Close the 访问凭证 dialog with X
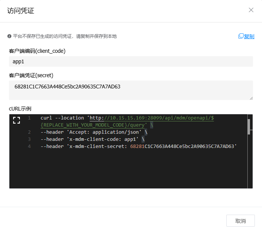 coord(251,10)
